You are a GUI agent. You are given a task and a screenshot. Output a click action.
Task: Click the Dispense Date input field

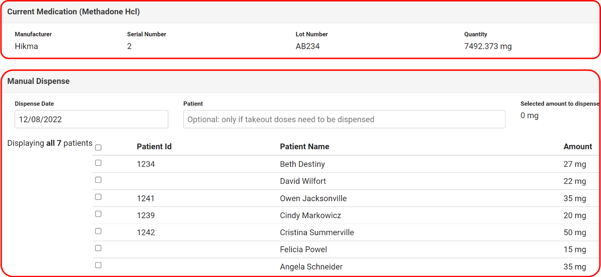(91, 119)
